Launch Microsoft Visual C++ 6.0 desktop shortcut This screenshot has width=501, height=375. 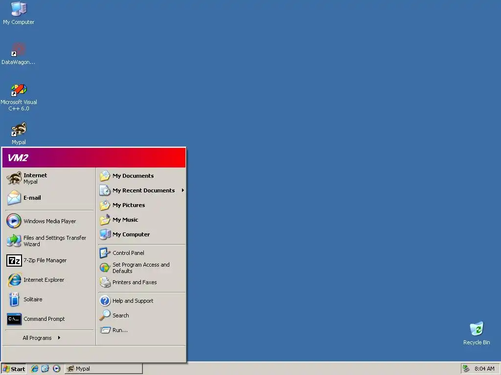pyautogui.click(x=19, y=97)
